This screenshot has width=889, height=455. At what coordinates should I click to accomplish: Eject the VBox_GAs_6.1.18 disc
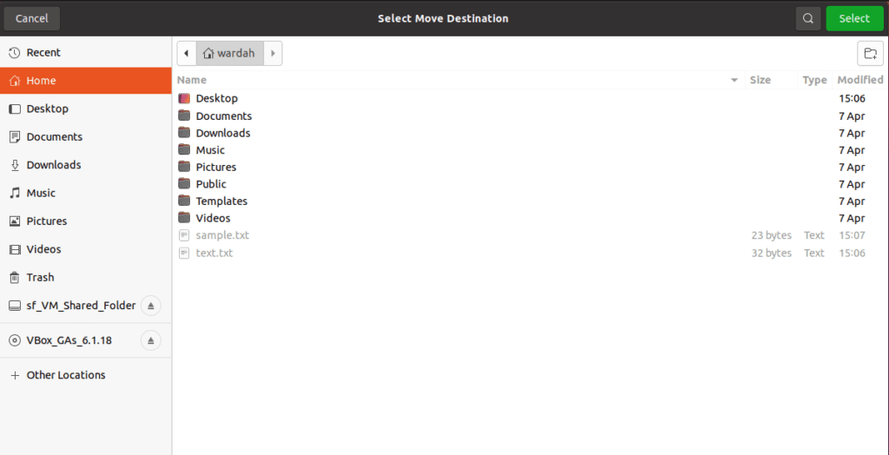(150, 340)
